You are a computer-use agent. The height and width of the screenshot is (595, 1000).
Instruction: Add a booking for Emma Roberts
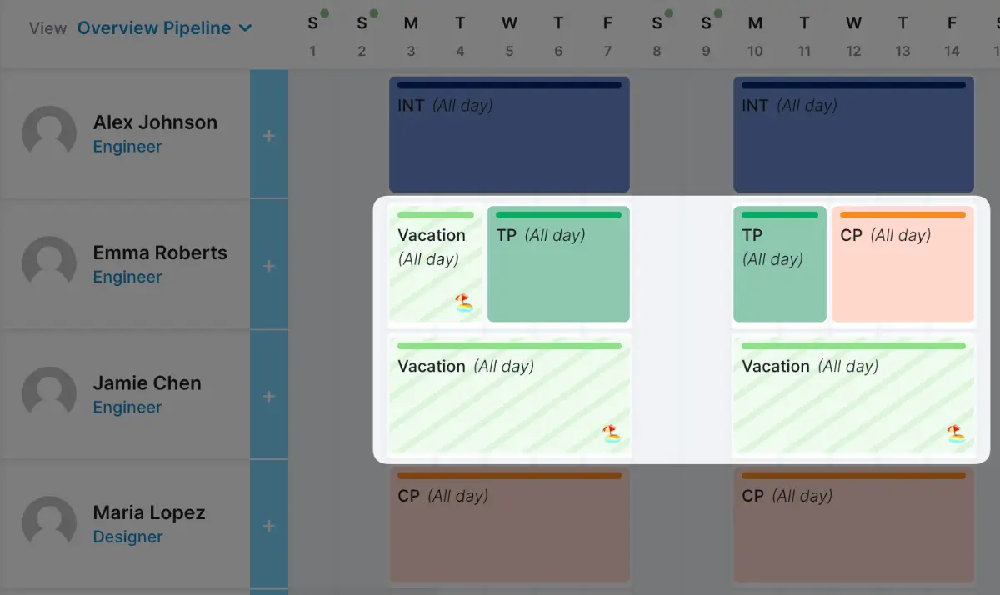269,266
